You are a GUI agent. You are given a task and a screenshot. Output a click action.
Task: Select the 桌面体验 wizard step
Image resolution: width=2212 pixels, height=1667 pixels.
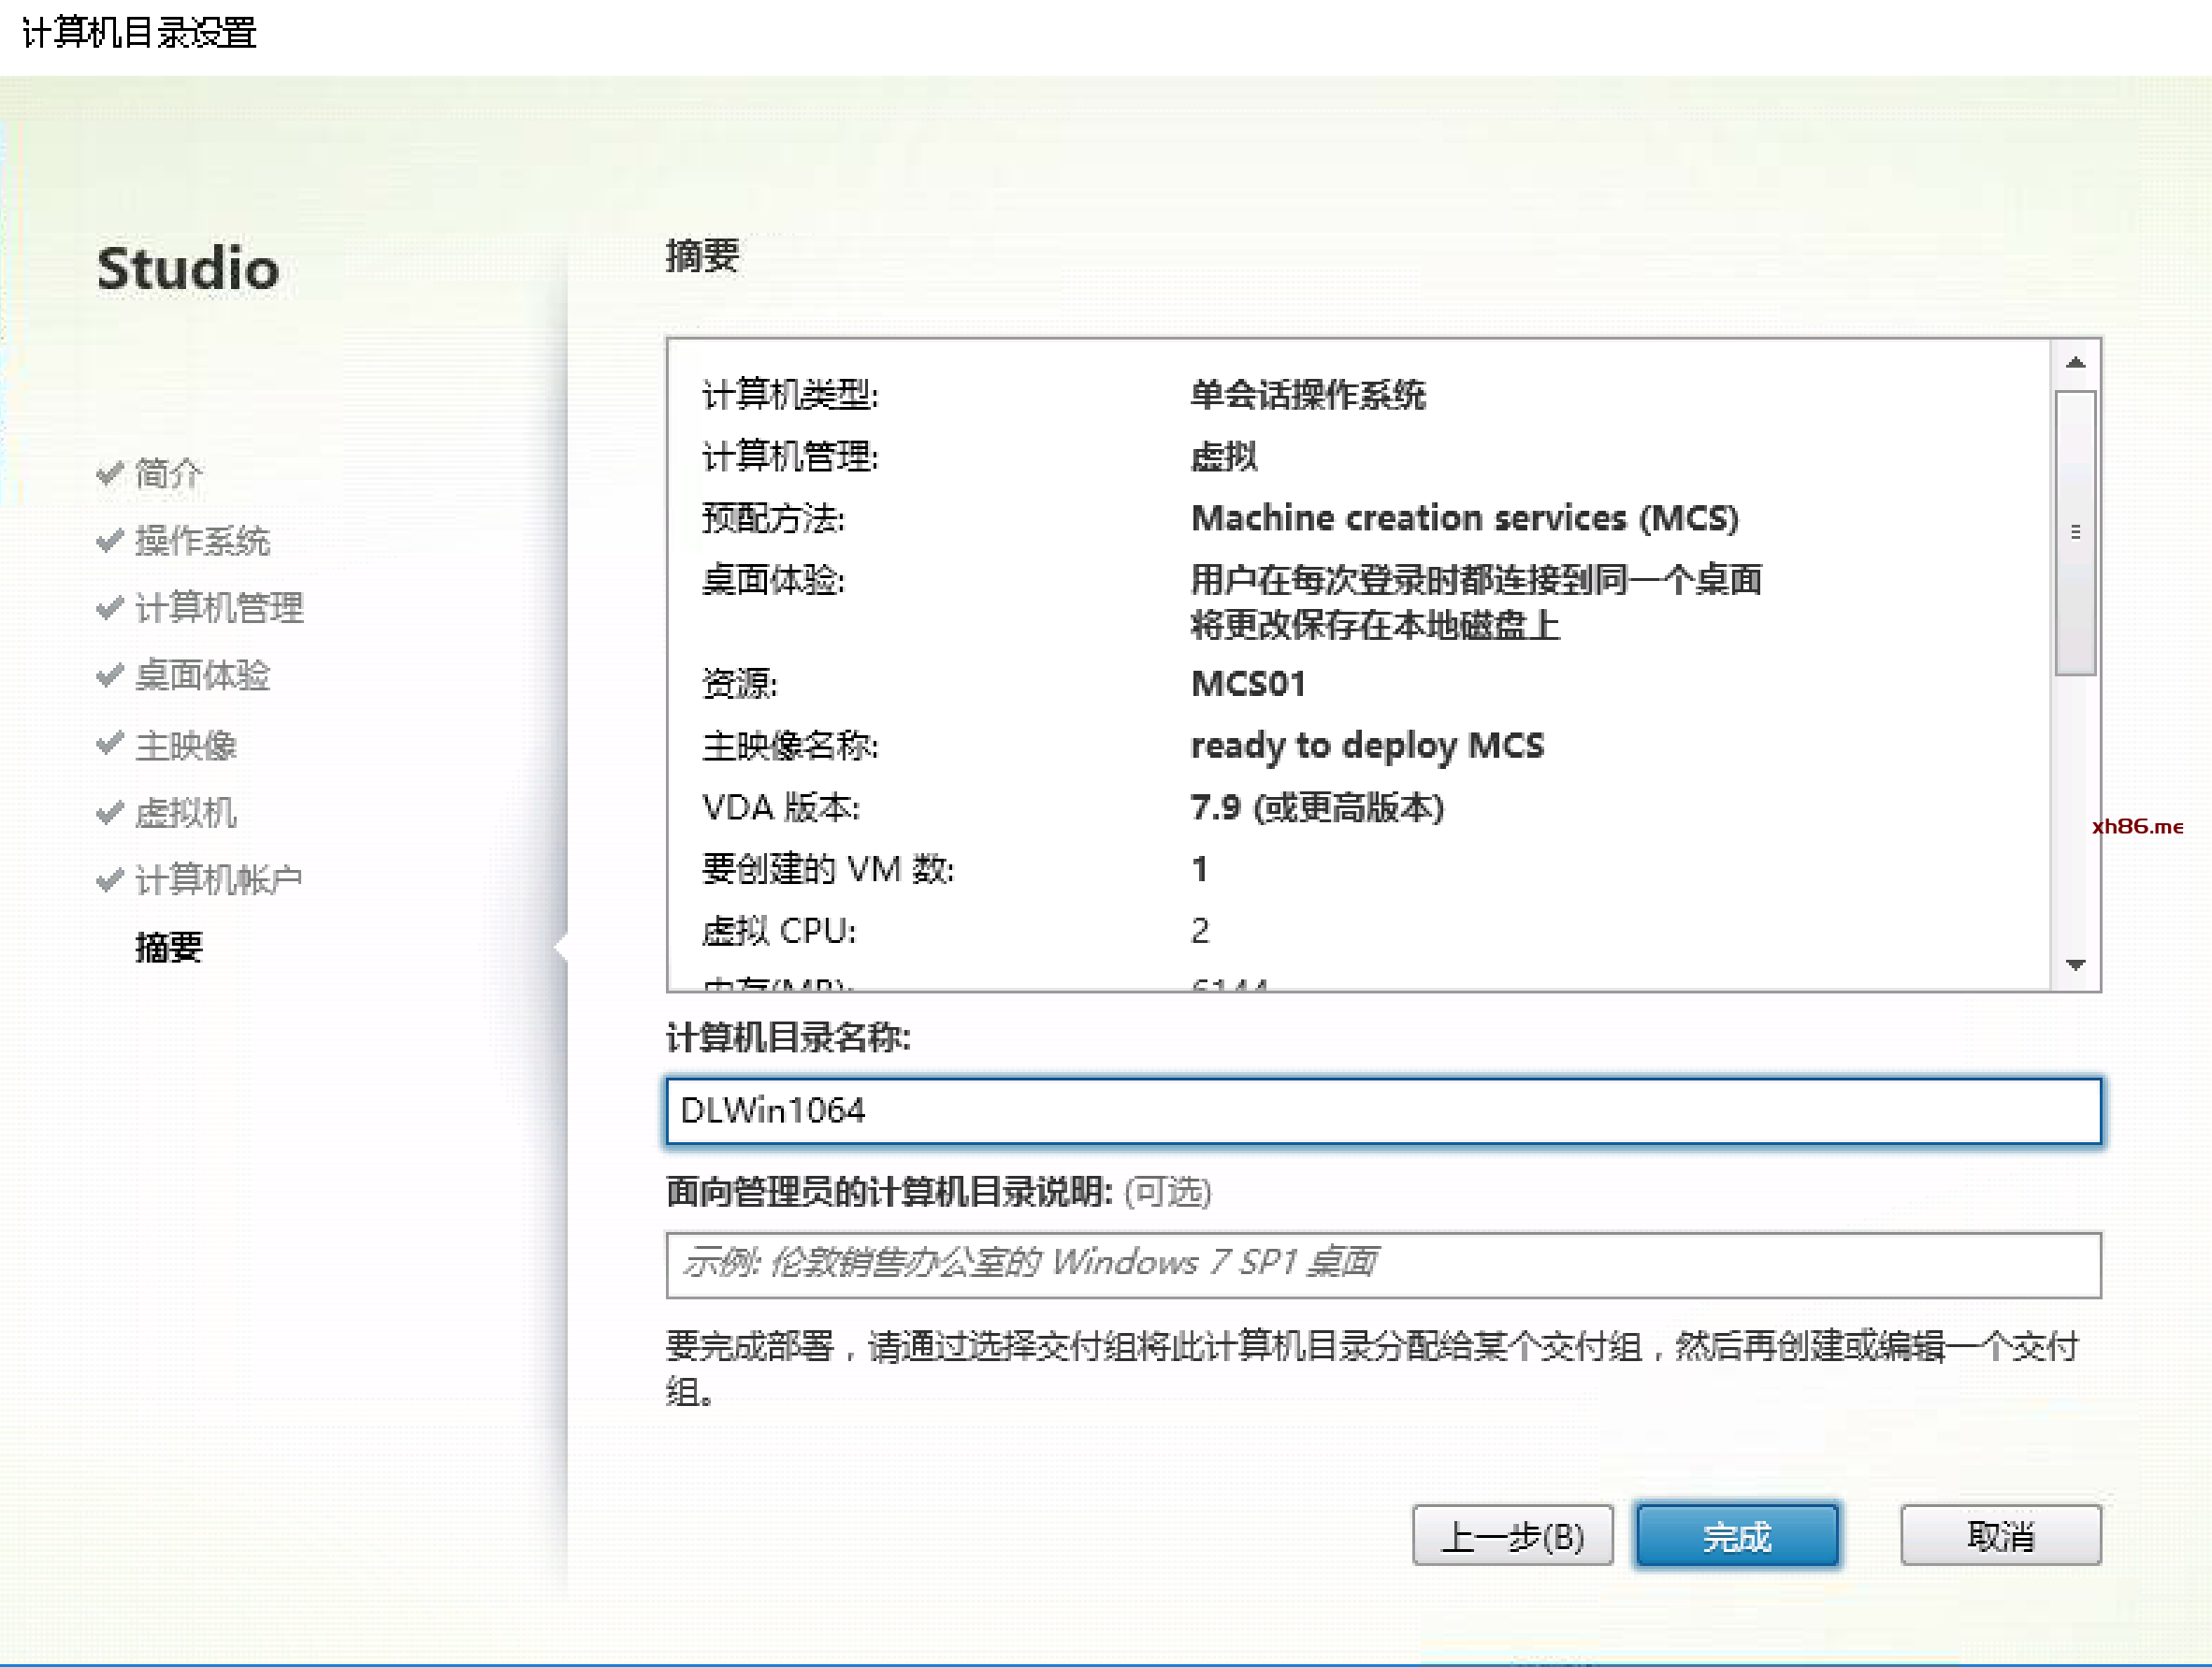[202, 676]
